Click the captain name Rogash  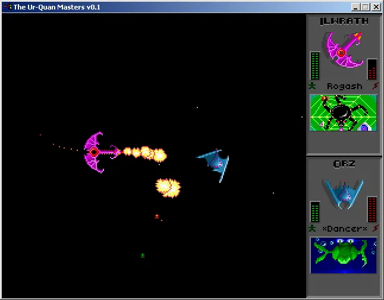[344, 86]
